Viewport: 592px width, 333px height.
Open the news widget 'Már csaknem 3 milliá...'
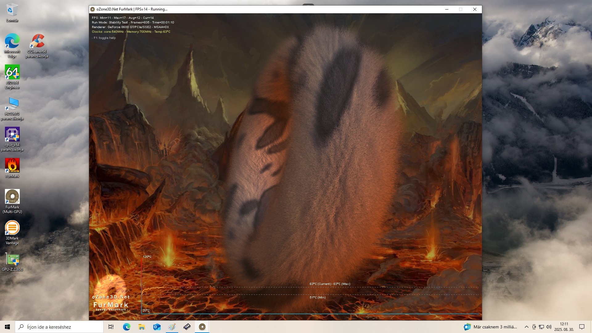490,327
